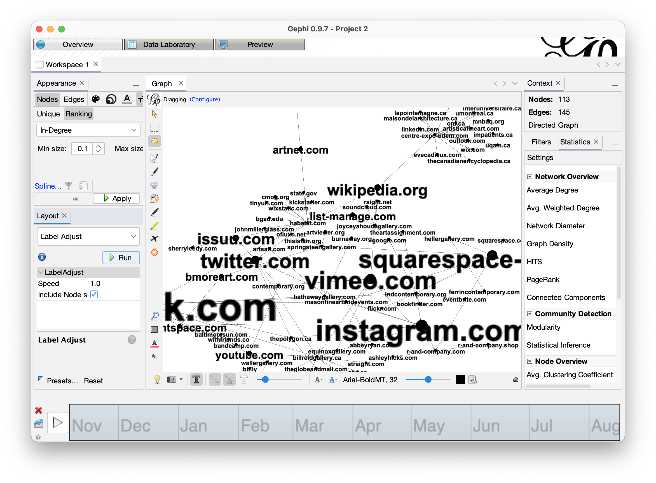The image size is (656, 483).
Task: Run the Label Adjust layout
Action: pyautogui.click(x=121, y=257)
